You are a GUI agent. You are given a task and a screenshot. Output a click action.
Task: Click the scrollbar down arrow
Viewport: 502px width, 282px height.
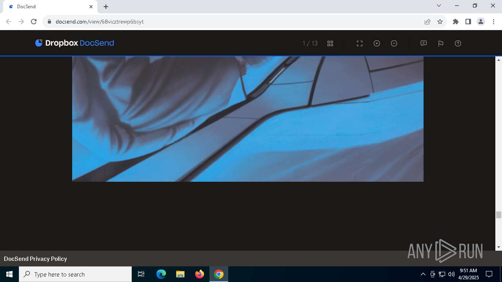(x=499, y=247)
